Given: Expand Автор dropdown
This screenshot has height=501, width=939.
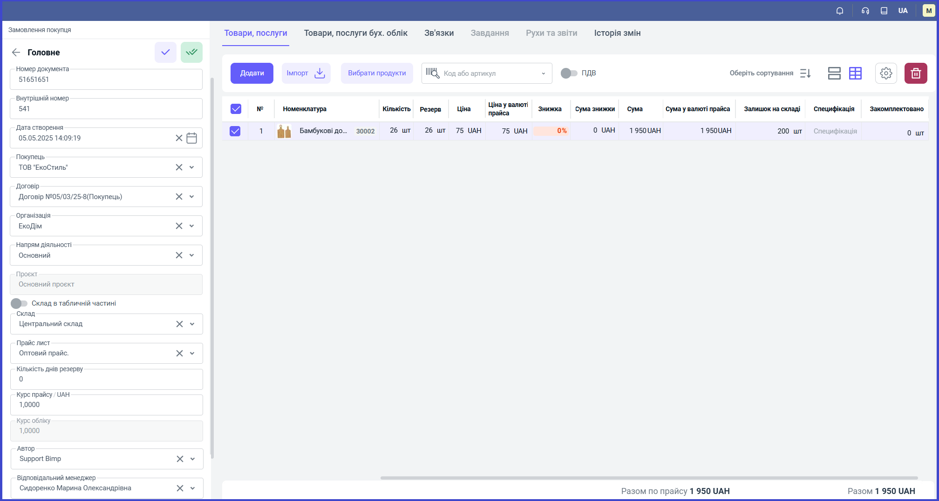Looking at the screenshot, I should pyautogui.click(x=193, y=459).
